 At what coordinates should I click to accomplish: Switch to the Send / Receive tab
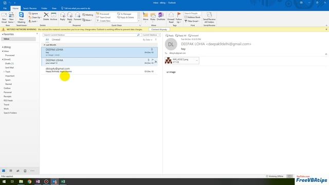30,8
